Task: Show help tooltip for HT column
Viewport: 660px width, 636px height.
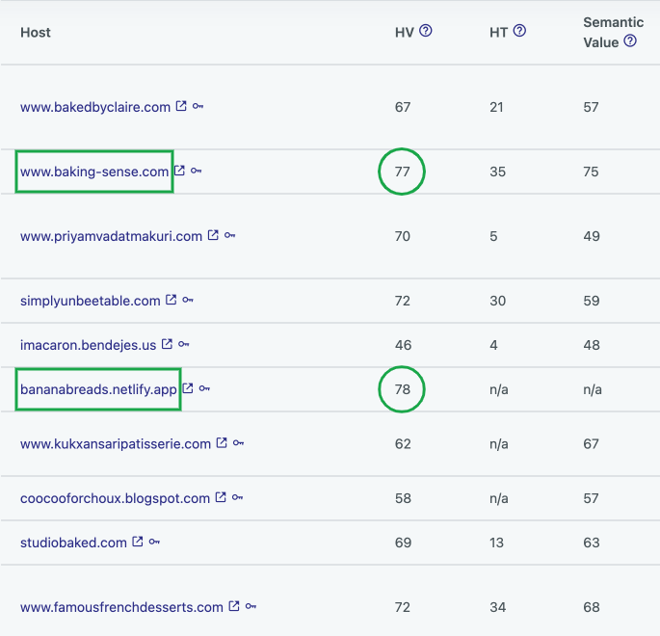Action: [x=520, y=31]
